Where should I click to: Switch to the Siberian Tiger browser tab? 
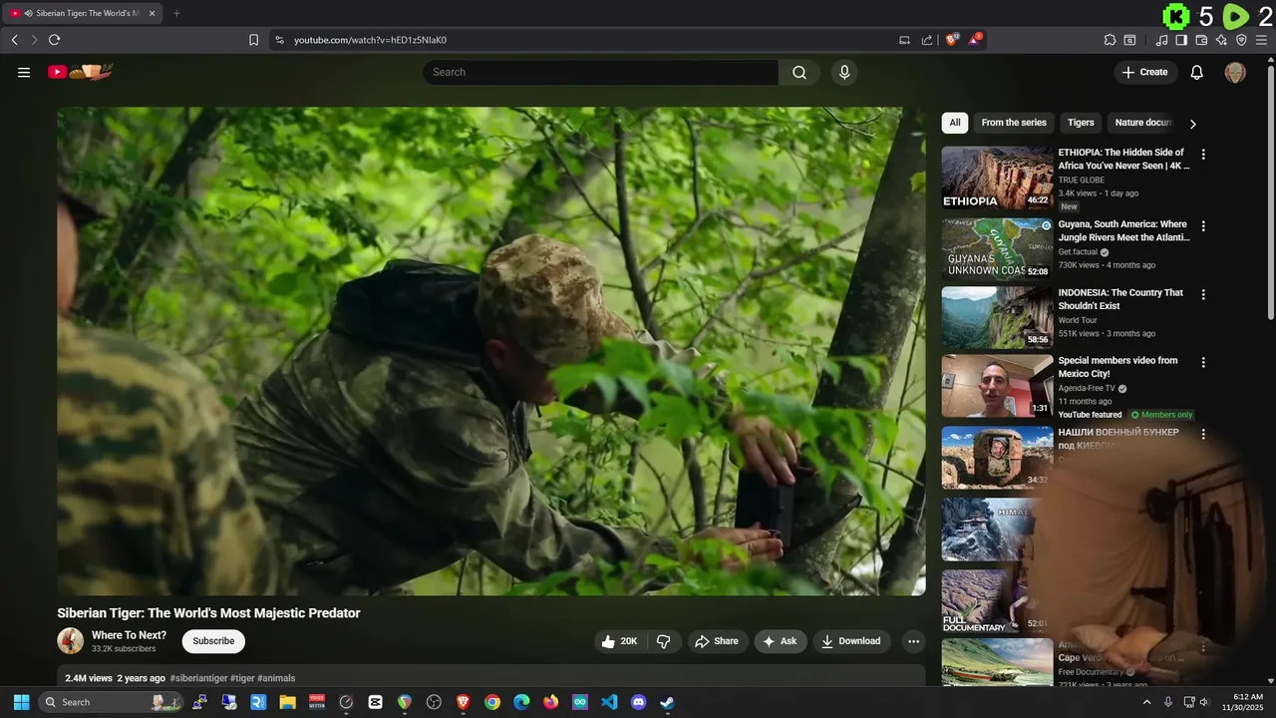84,13
